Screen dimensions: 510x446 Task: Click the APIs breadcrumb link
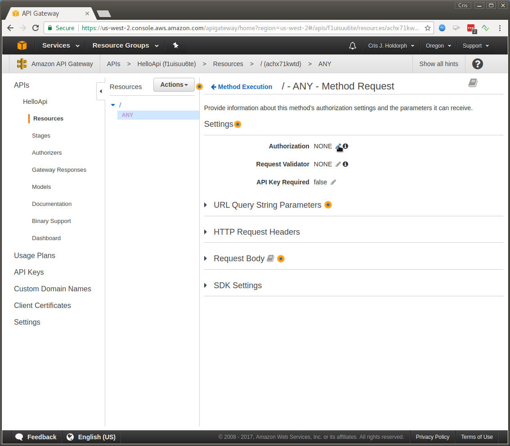pyautogui.click(x=113, y=64)
